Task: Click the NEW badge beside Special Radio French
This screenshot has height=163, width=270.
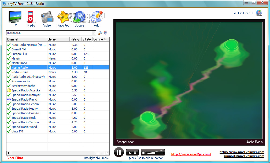Action: [x=9, y=99]
